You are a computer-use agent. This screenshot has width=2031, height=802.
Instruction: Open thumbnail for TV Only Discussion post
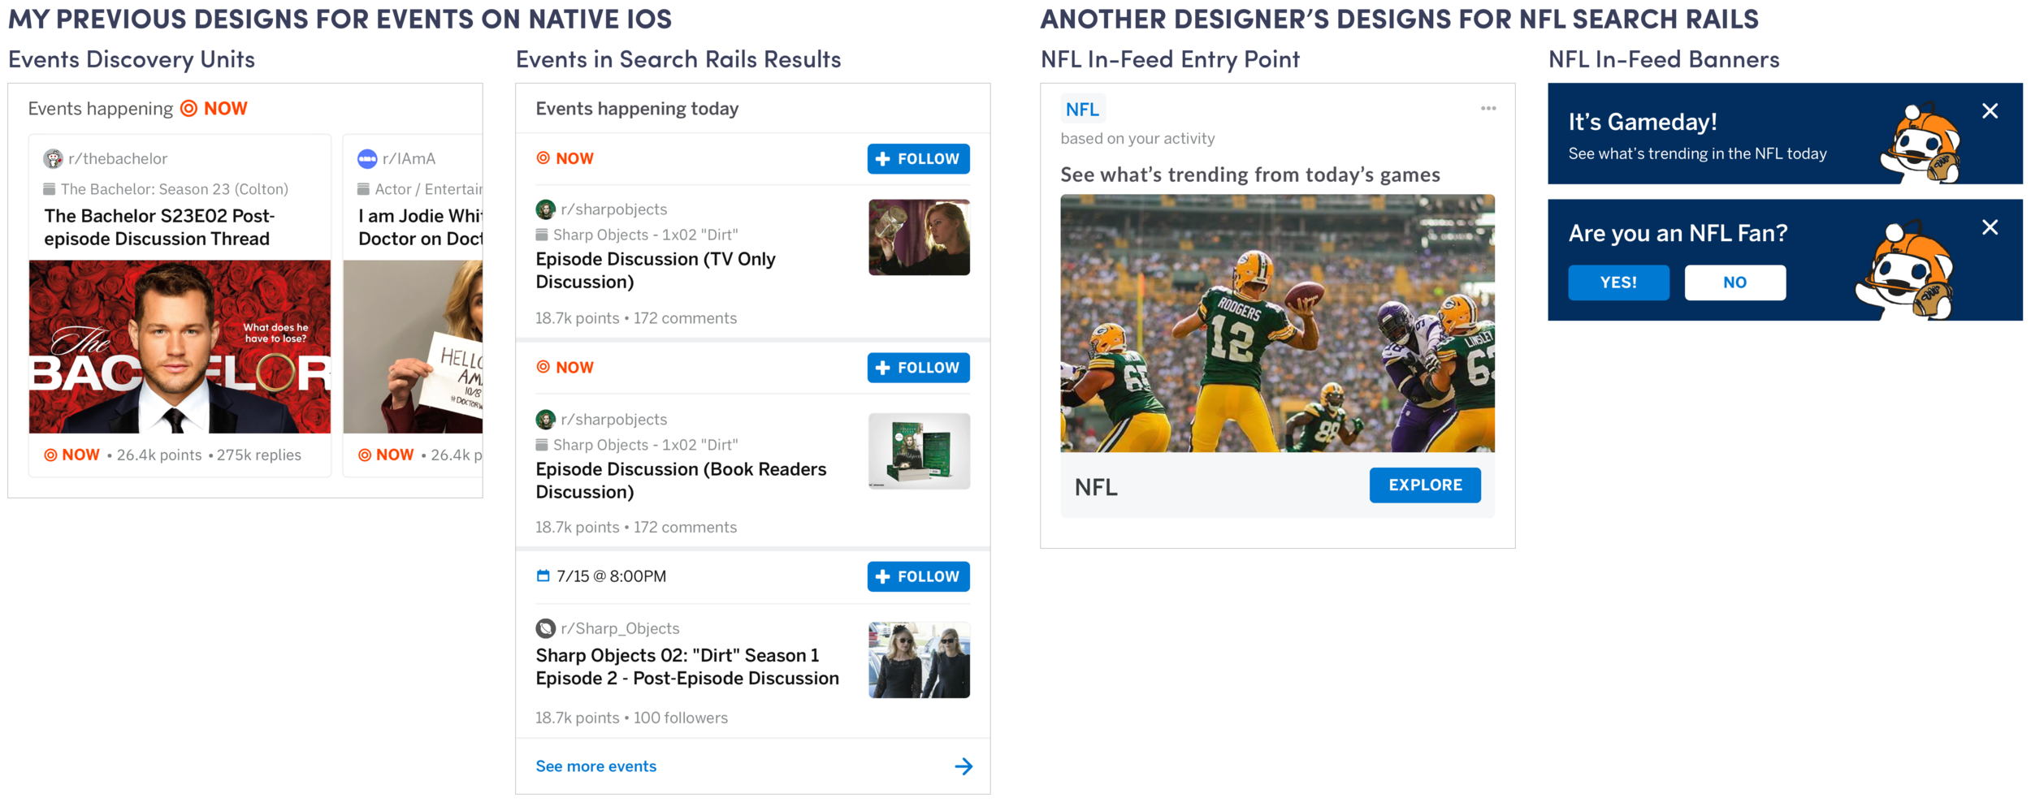919,238
